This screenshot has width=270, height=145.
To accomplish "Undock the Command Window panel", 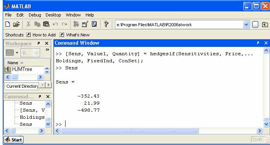I will (258, 43).
